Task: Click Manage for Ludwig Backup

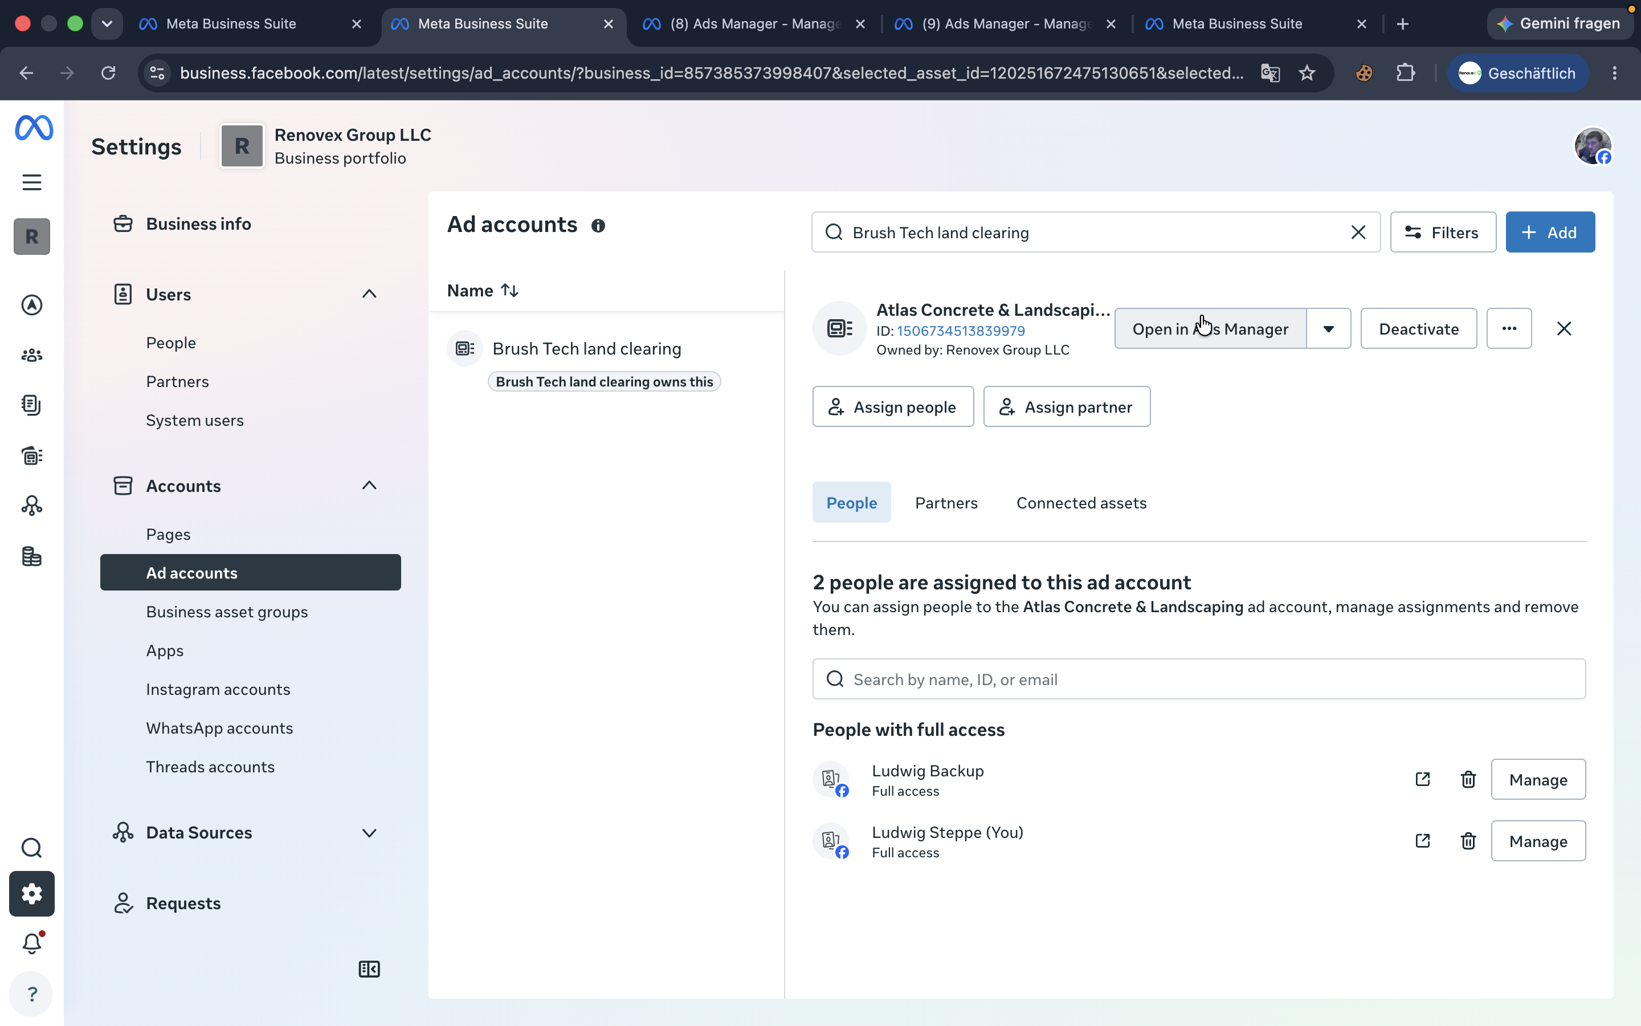Action: pyautogui.click(x=1538, y=779)
